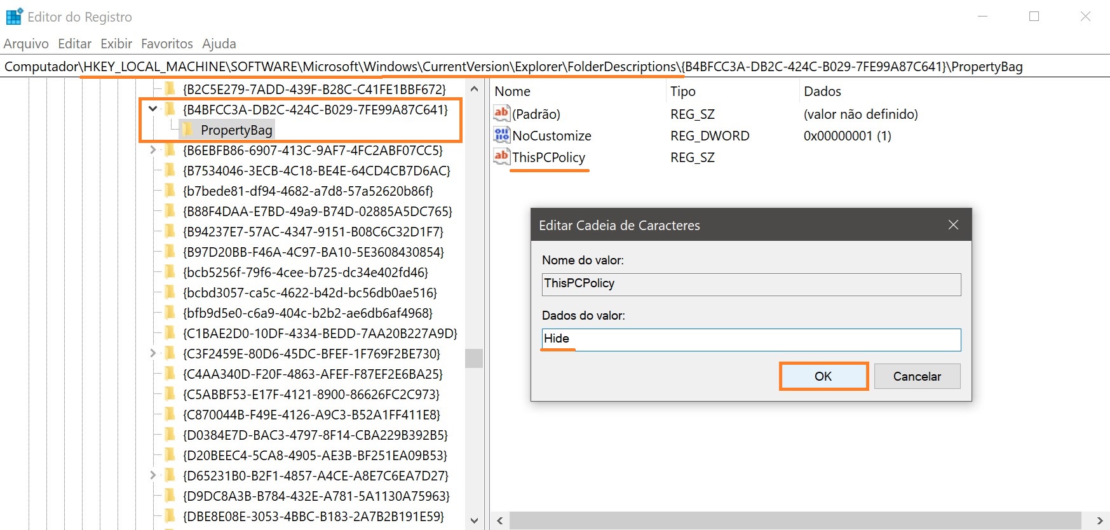Click folder icon of {B6EBFB86-6907-413C-9AF7-4FC2ABF07CC5}
This screenshot has height=530, width=1110.
(x=170, y=150)
